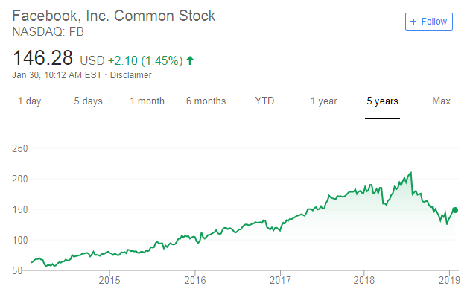Select the YTD tab
Screen dimensions: 470x289
coord(264,101)
